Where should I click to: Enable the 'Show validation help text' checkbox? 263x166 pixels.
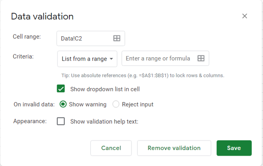[61, 121]
